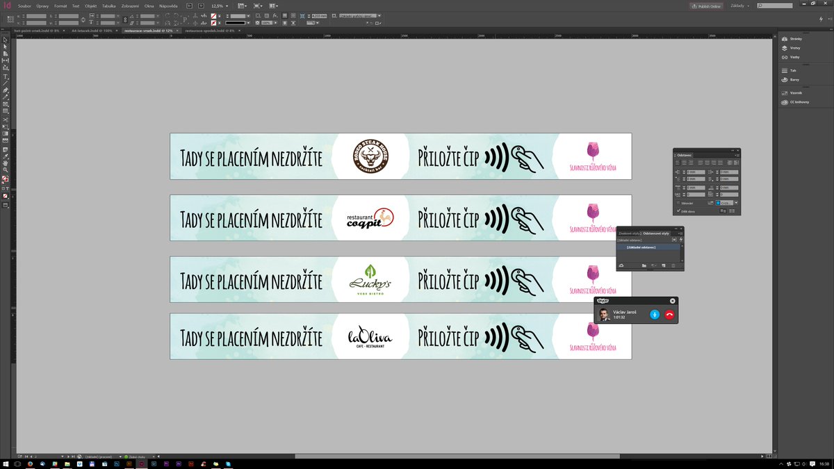Create new paragraph style icon
This screenshot has height=469, width=834.
point(664,265)
